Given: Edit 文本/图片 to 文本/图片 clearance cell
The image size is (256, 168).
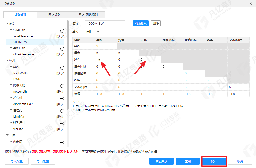Looking at the screenshot, I should pos(238,87).
